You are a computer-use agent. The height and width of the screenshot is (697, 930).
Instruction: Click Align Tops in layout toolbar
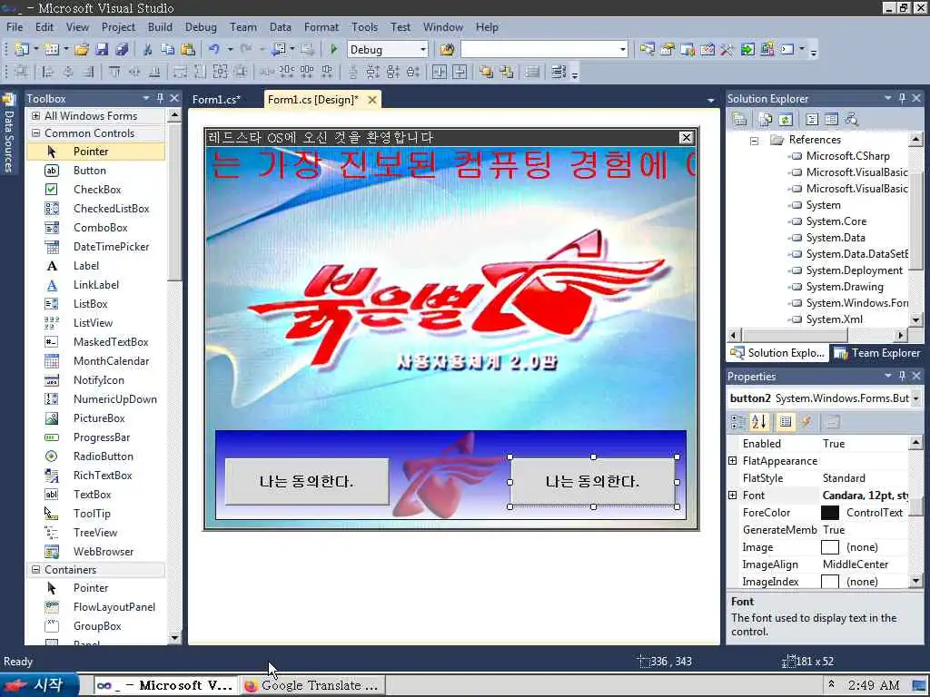click(x=114, y=73)
